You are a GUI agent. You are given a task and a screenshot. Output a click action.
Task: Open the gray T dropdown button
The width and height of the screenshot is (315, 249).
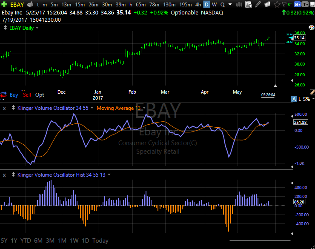[305, 4]
